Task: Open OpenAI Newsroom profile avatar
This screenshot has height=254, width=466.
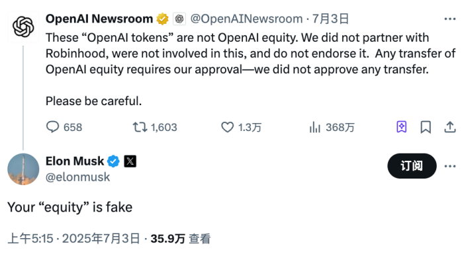Action: click(23, 26)
